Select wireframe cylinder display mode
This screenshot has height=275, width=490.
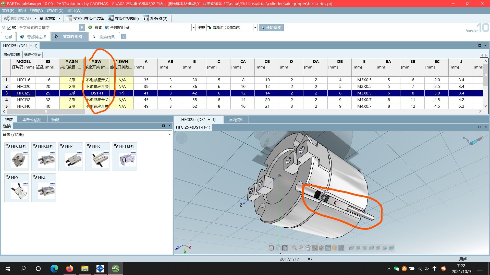271,248
